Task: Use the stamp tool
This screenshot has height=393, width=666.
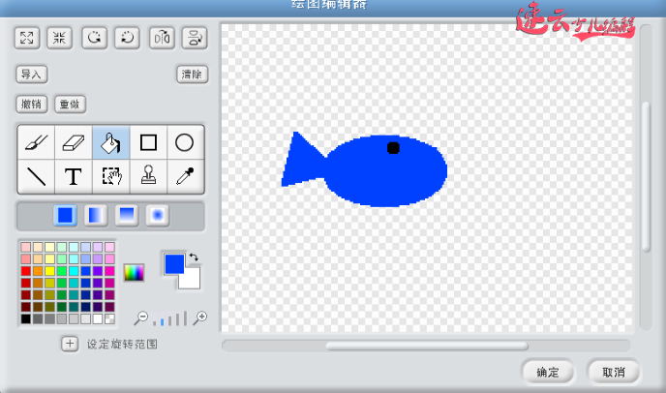Action: tap(148, 176)
